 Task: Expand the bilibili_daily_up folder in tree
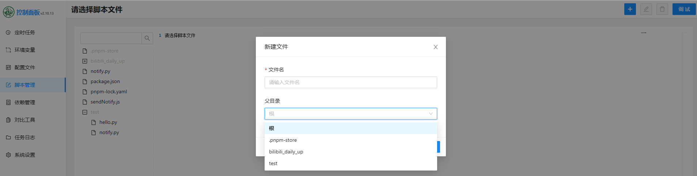85,61
